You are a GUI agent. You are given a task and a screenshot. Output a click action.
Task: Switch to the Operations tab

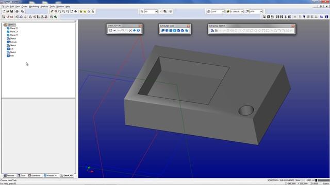point(35,175)
